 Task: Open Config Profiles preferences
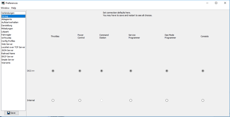pos(13,41)
